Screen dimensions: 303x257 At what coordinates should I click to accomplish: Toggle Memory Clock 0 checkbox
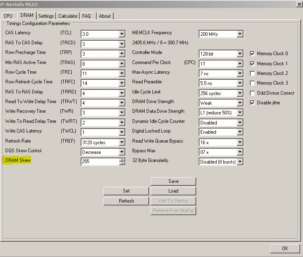pyautogui.click(x=252, y=54)
